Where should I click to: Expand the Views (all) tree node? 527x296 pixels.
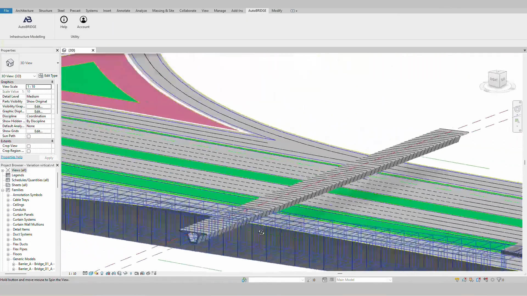click(x=3, y=170)
